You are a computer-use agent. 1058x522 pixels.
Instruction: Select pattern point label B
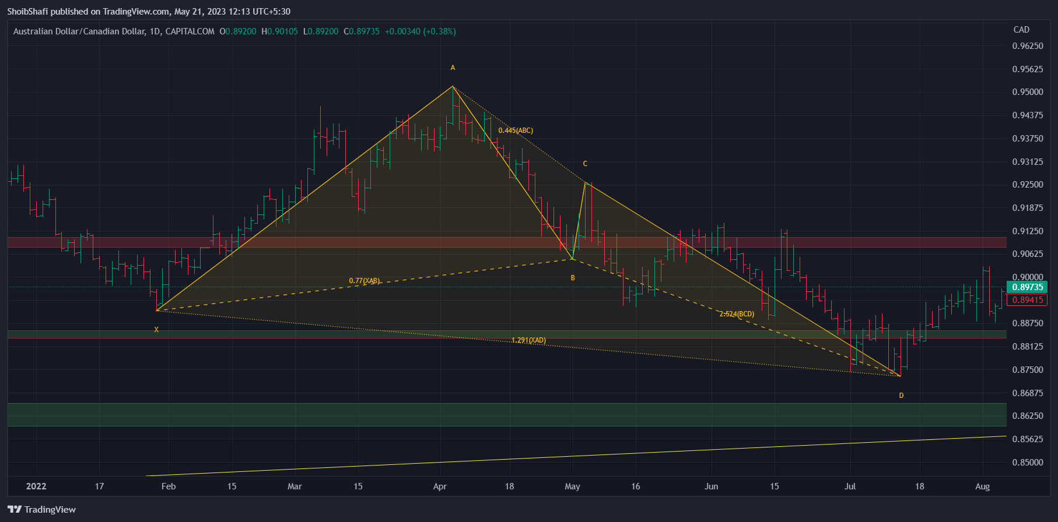point(573,278)
